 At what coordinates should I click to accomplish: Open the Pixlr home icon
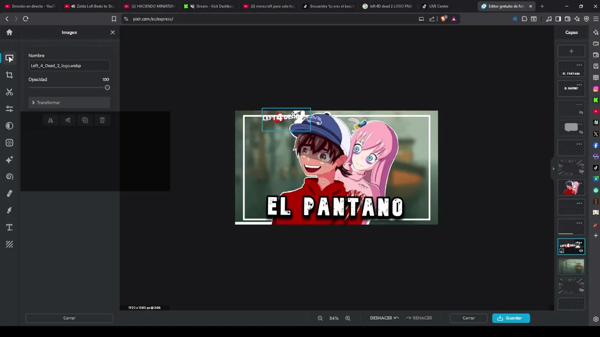tap(9, 32)
